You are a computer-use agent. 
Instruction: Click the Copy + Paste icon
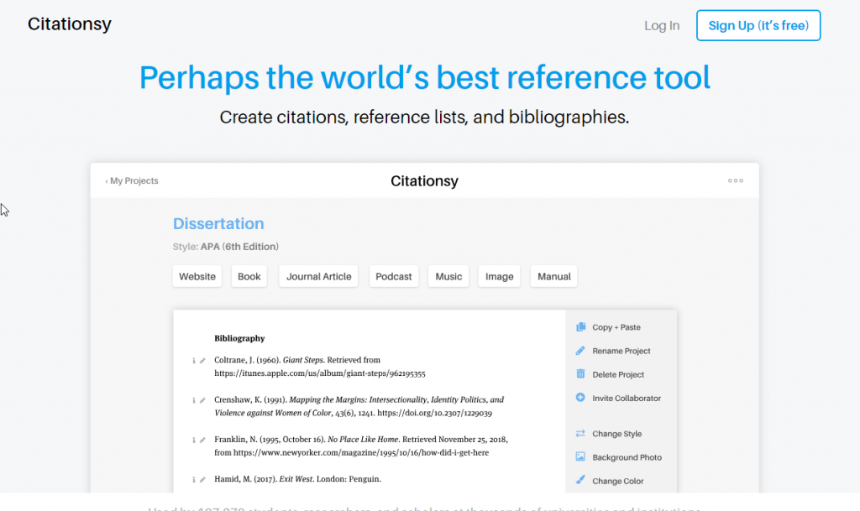[579, 327]
